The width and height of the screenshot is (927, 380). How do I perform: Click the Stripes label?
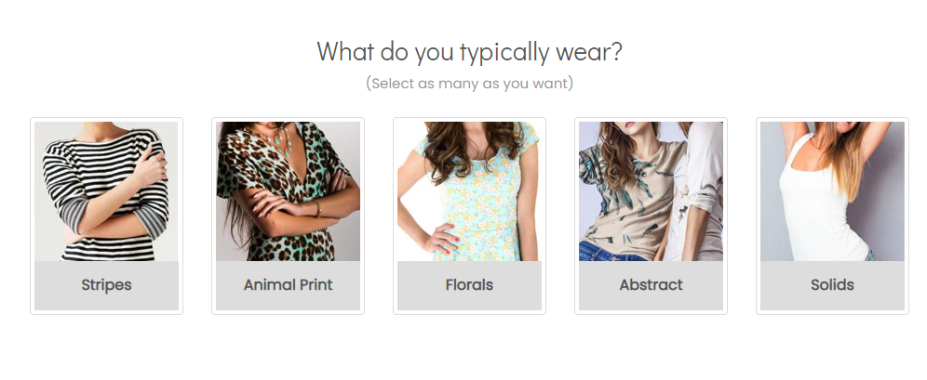tap(106, 285)
